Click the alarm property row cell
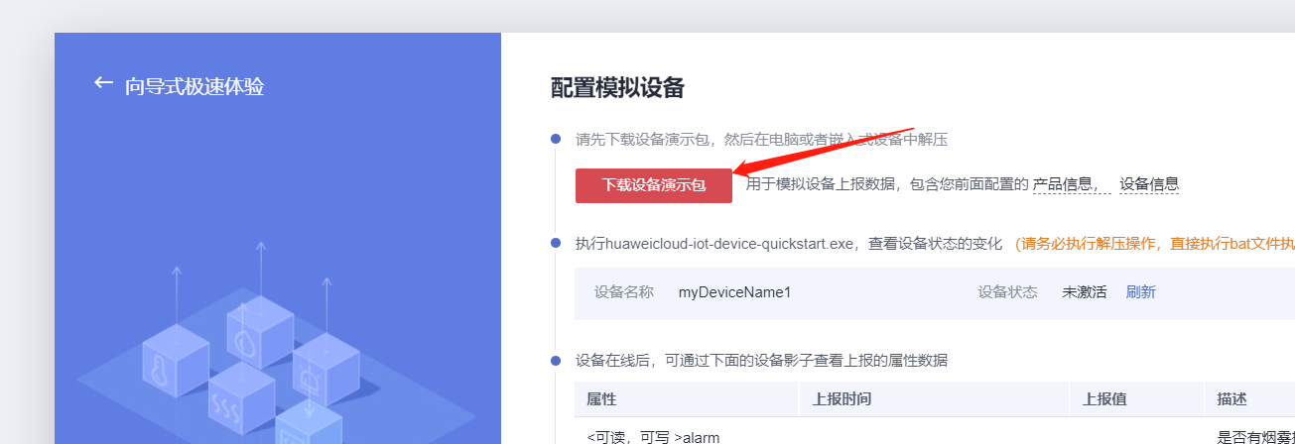The width and height of the screenshot is (1295, 444). pyautogui.click(x=653, y=437)
